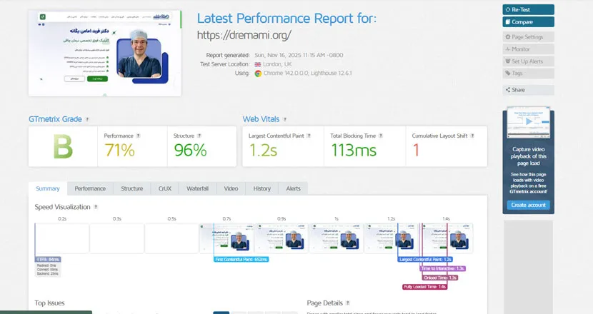
Task: Open the Performance tab
Action: [x=90, y=188]
